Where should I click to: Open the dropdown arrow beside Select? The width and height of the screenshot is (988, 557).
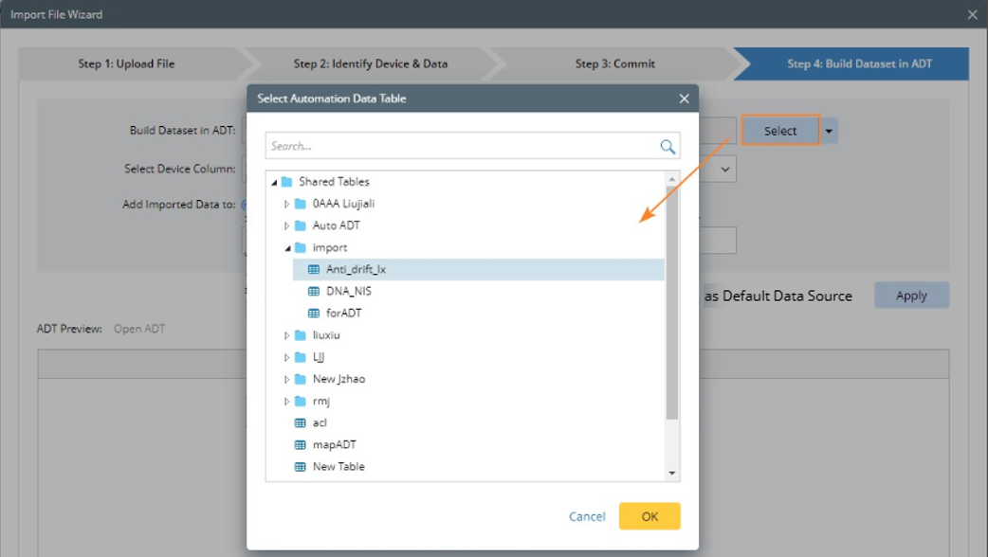830,131
